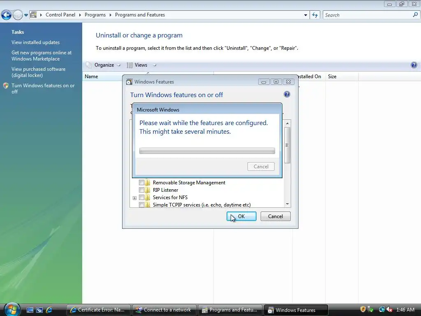This screenshot has width=421, height=316.
Task: Click the Services for NFS folder icon
Action: point(148,197)
